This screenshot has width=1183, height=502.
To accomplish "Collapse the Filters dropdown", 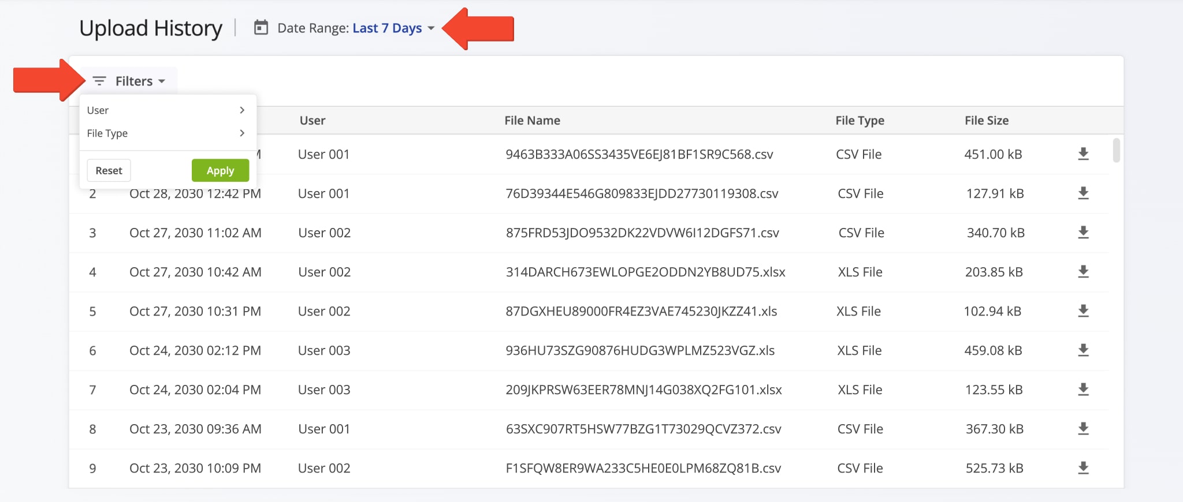I will click(129, 81).
